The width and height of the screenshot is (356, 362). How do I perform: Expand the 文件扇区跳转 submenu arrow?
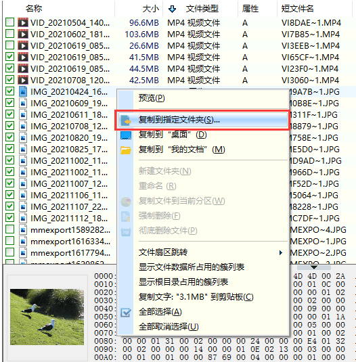coord(280,252)
